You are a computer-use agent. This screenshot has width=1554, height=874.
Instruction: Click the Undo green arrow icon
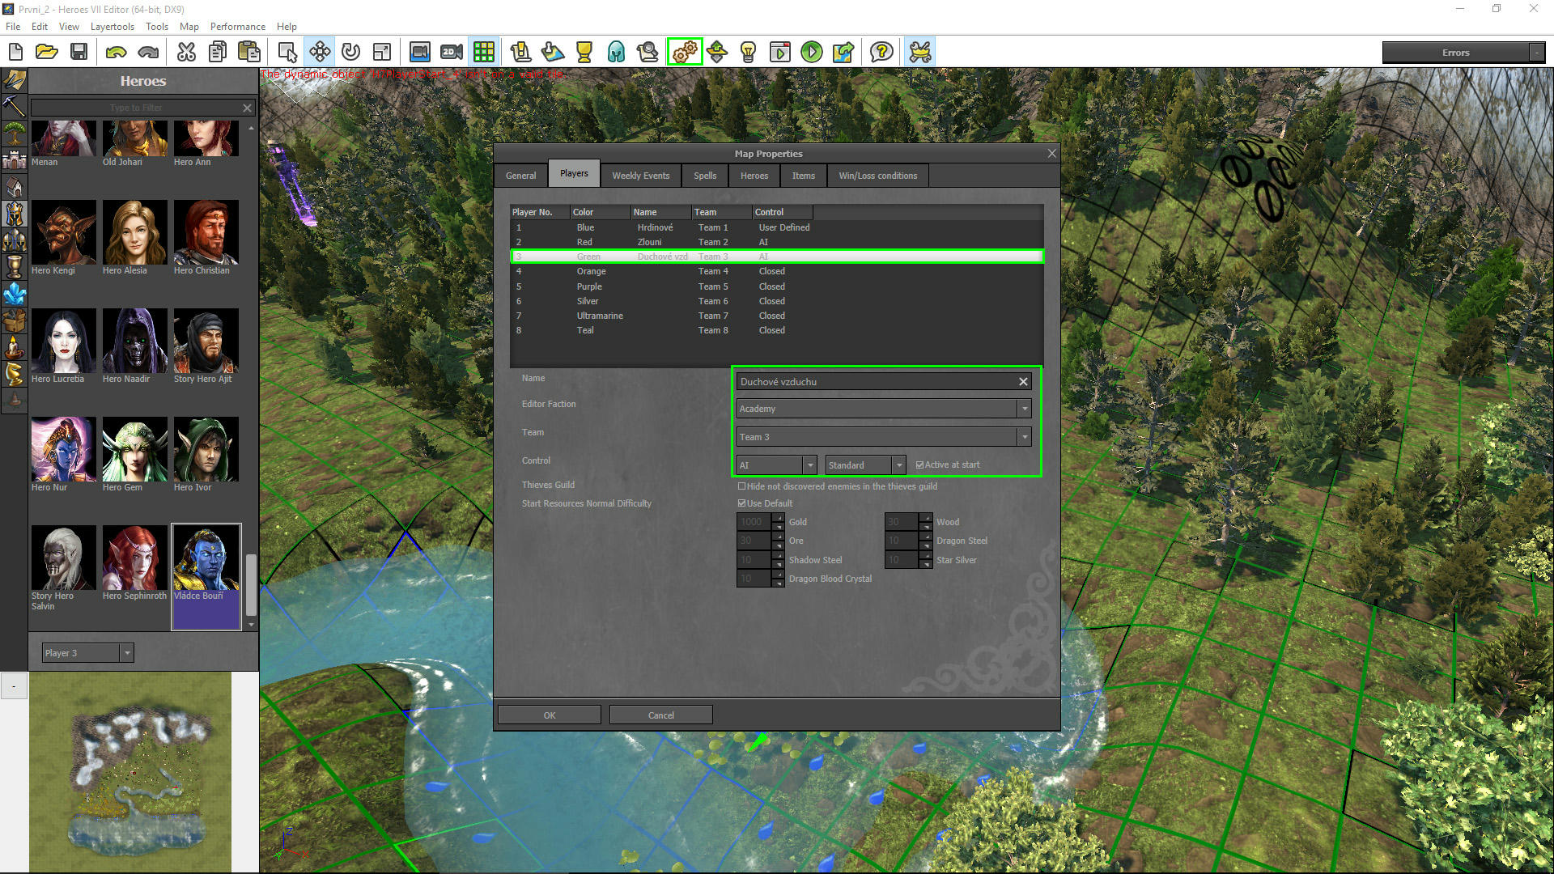click(x=117, y=53)
